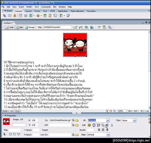Click the Resample image icon

click(x=103, y=125)
